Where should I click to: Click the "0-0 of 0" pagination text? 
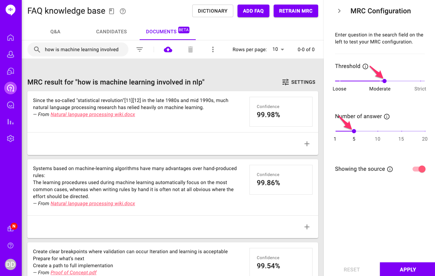click(x=306, y=49)
